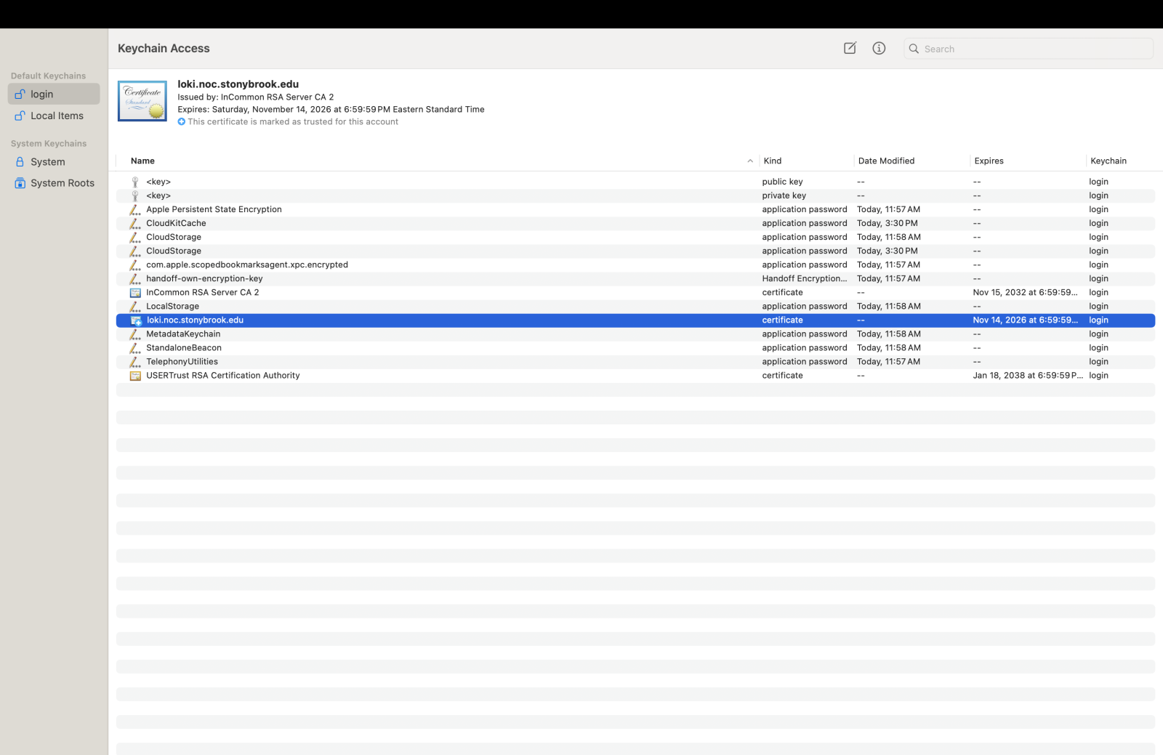Screen dimensions: 1163x755
Task: Select the StandaloneBeacon entry
Action: tap(635, 347)
